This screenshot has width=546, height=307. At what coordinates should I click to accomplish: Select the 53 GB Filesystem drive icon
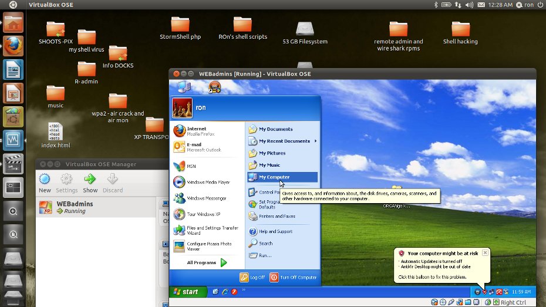(305, 33)
